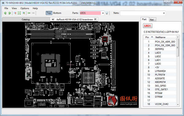Image resolution: width=184 pixels, height=116 pixels.
Task: Click the red UIO1 part button
Action: [x=148, y=26]
